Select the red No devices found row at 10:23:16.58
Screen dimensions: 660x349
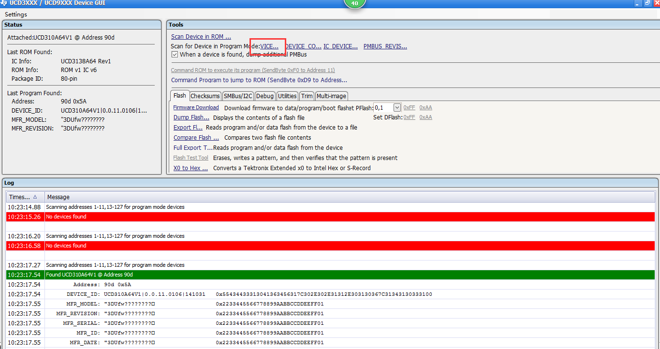pyautogui.click(x=331, y=246)
